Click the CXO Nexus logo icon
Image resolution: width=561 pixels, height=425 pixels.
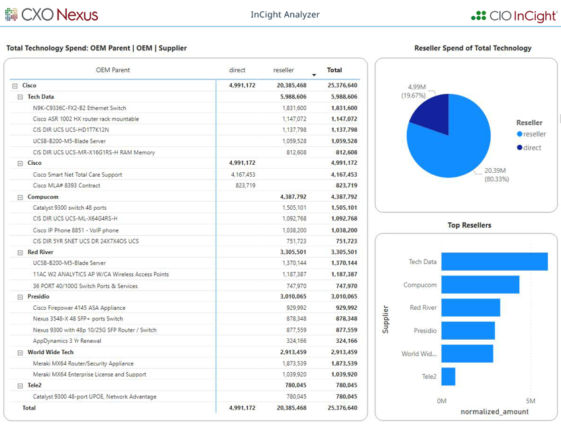(11, 13)
